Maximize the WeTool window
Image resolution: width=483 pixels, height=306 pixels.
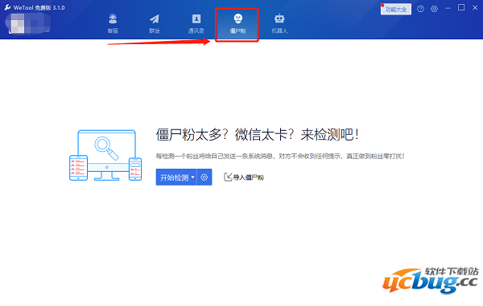(x=461, y=8)
